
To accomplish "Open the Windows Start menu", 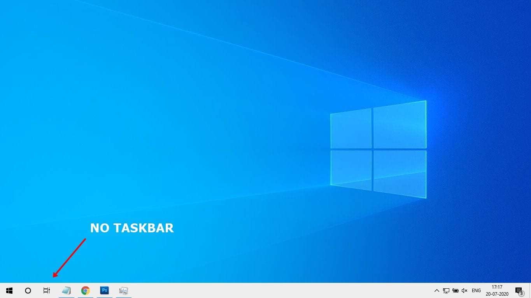I will coord(9,291).
